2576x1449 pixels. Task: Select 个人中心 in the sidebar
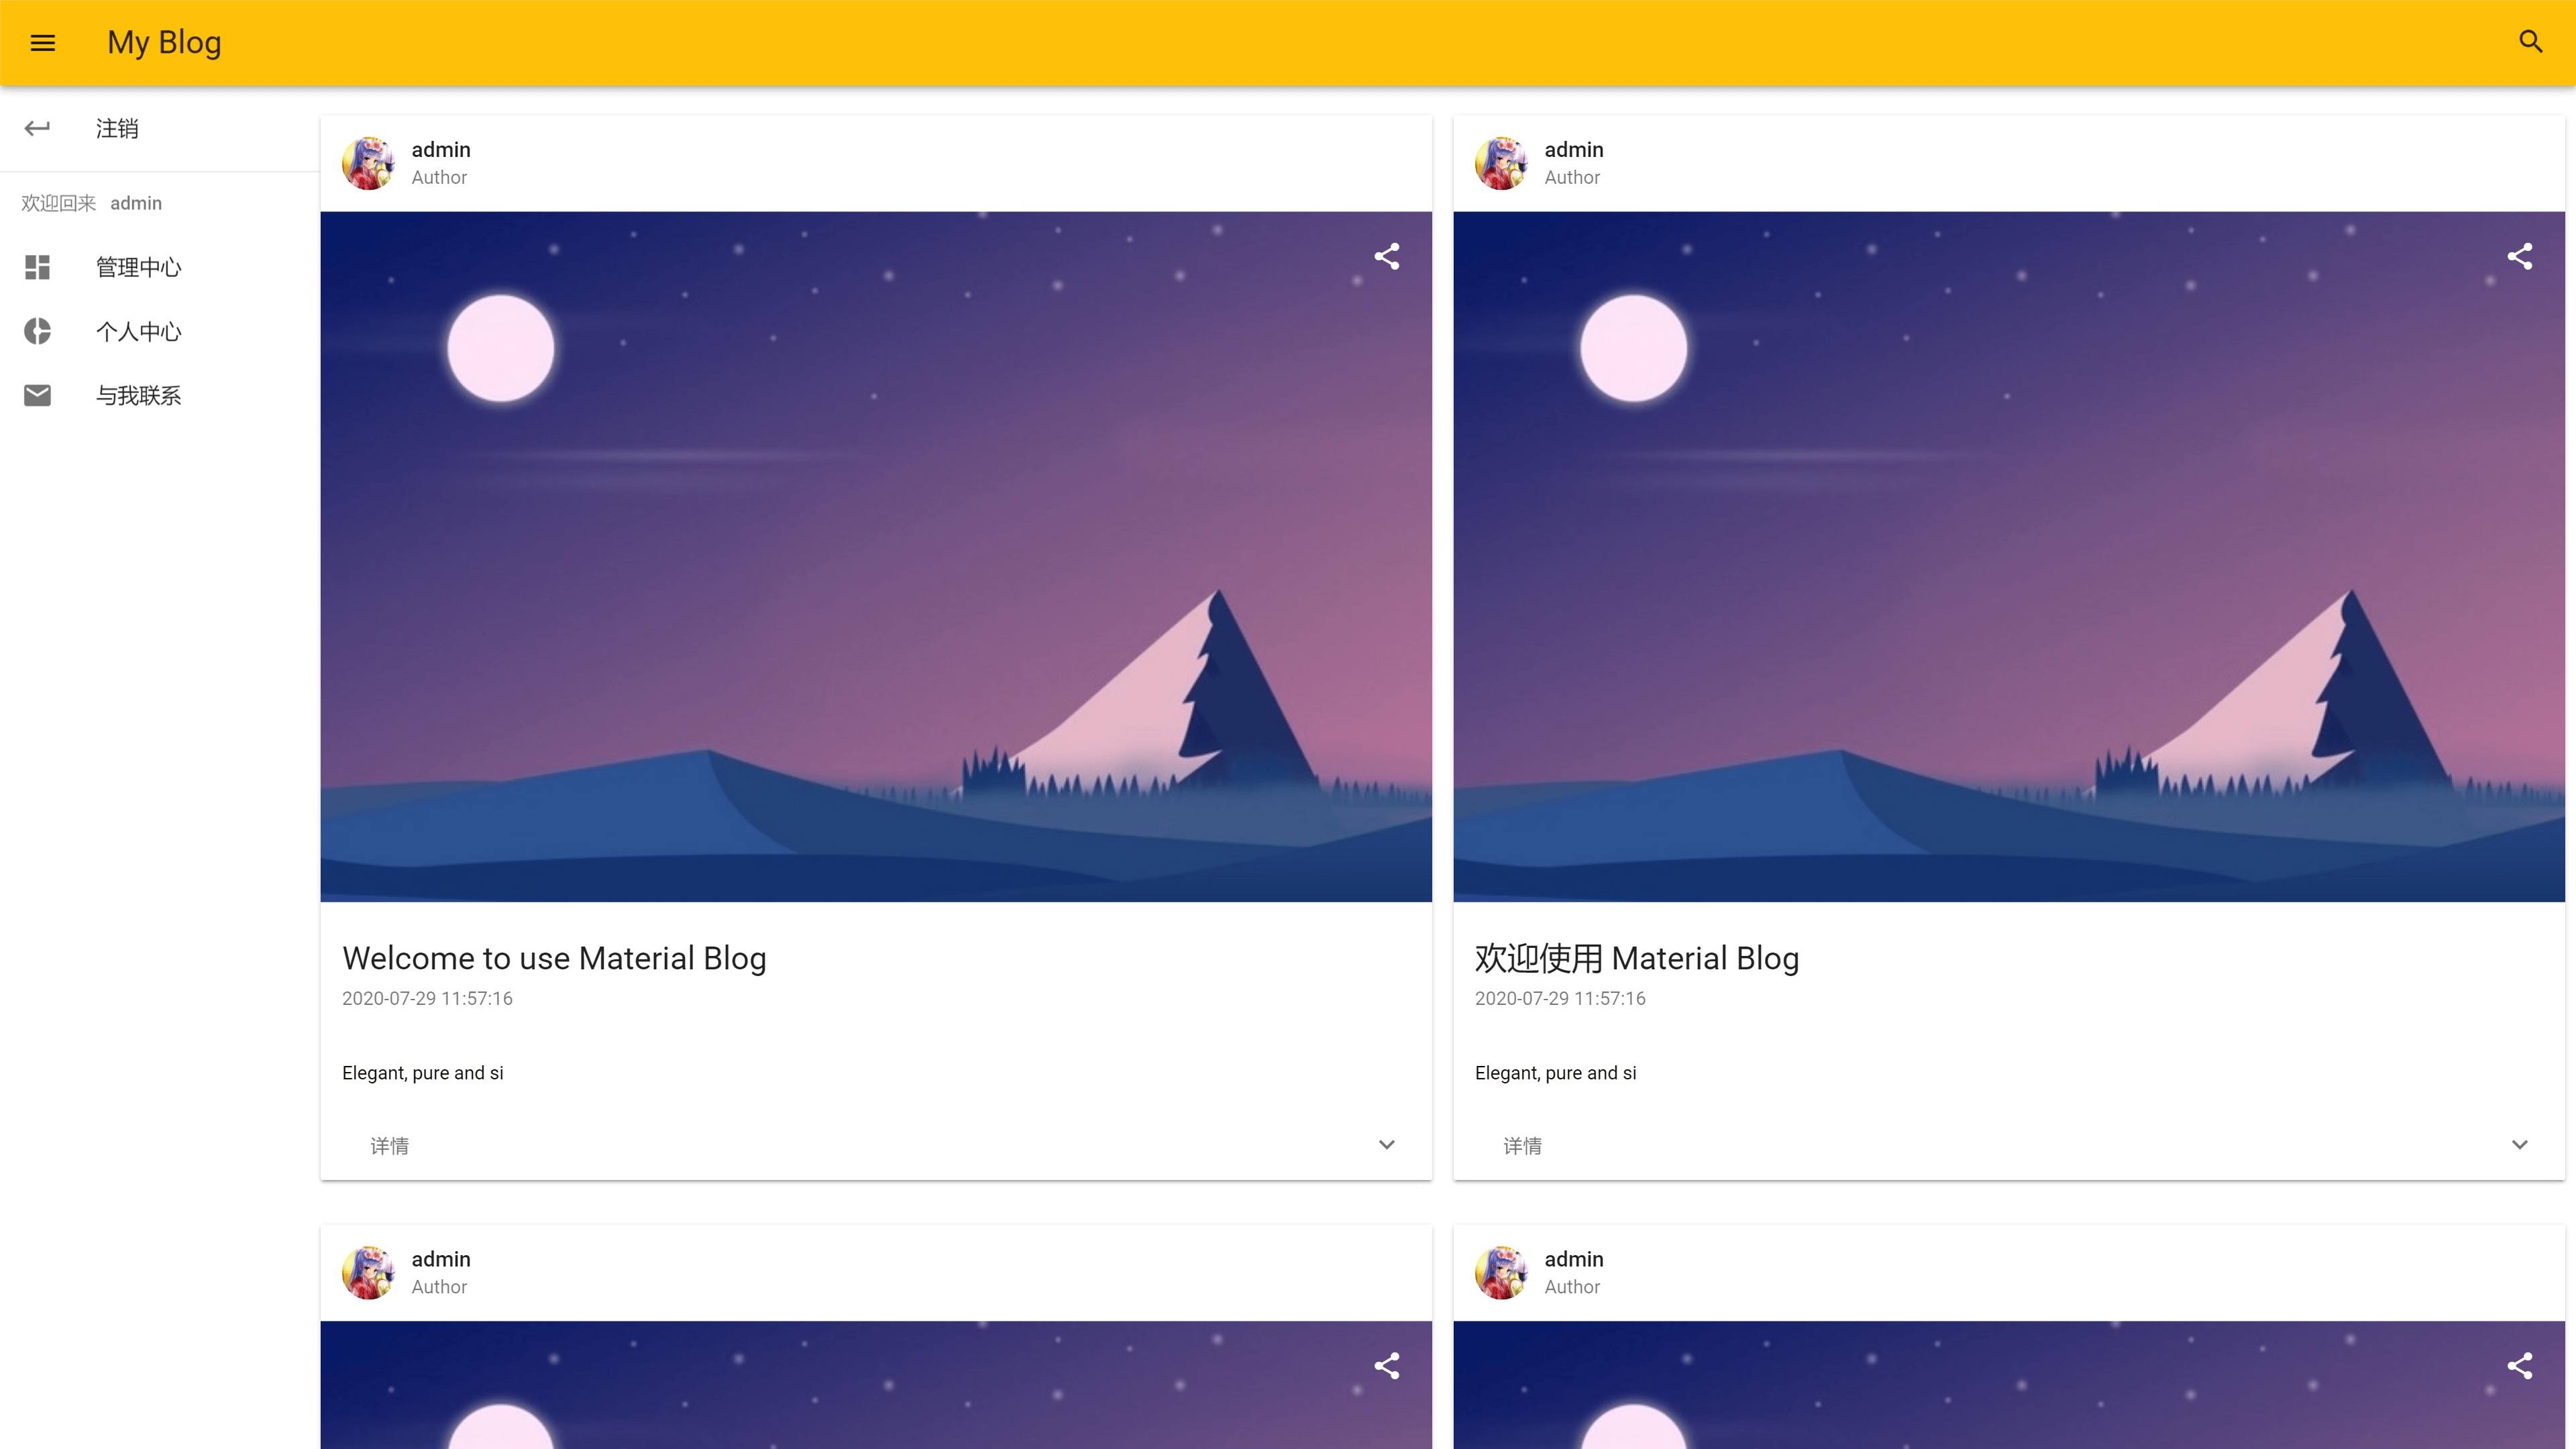tap(160, 331)
